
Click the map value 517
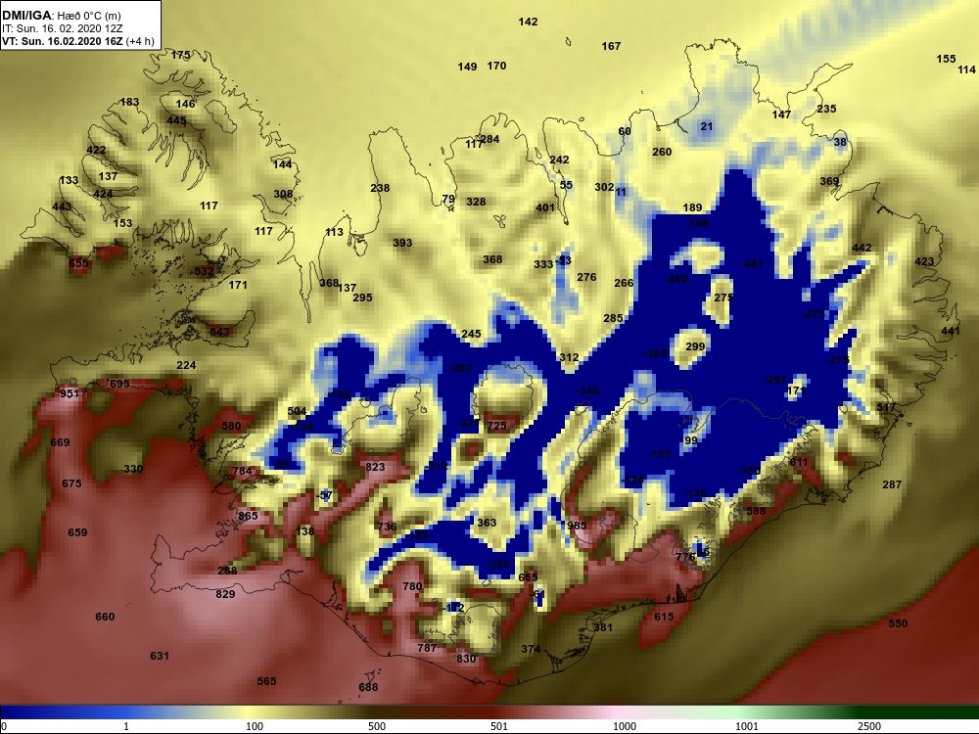click(x=886, y=407)
